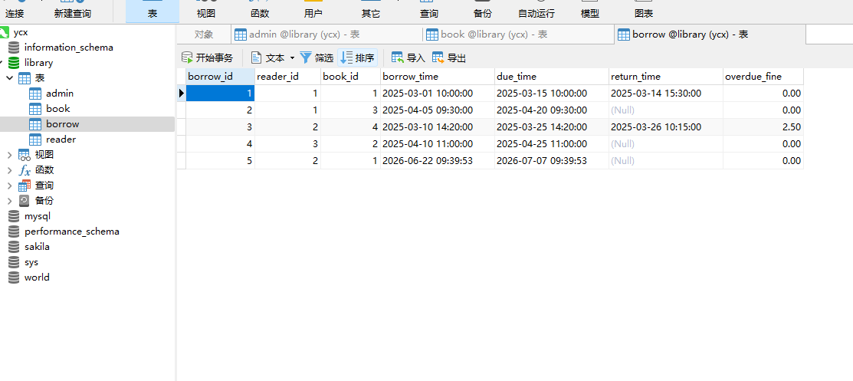The image size is (853, 381).
Task: Click the 视图 views icon in tree
Action: coord(25,155)
